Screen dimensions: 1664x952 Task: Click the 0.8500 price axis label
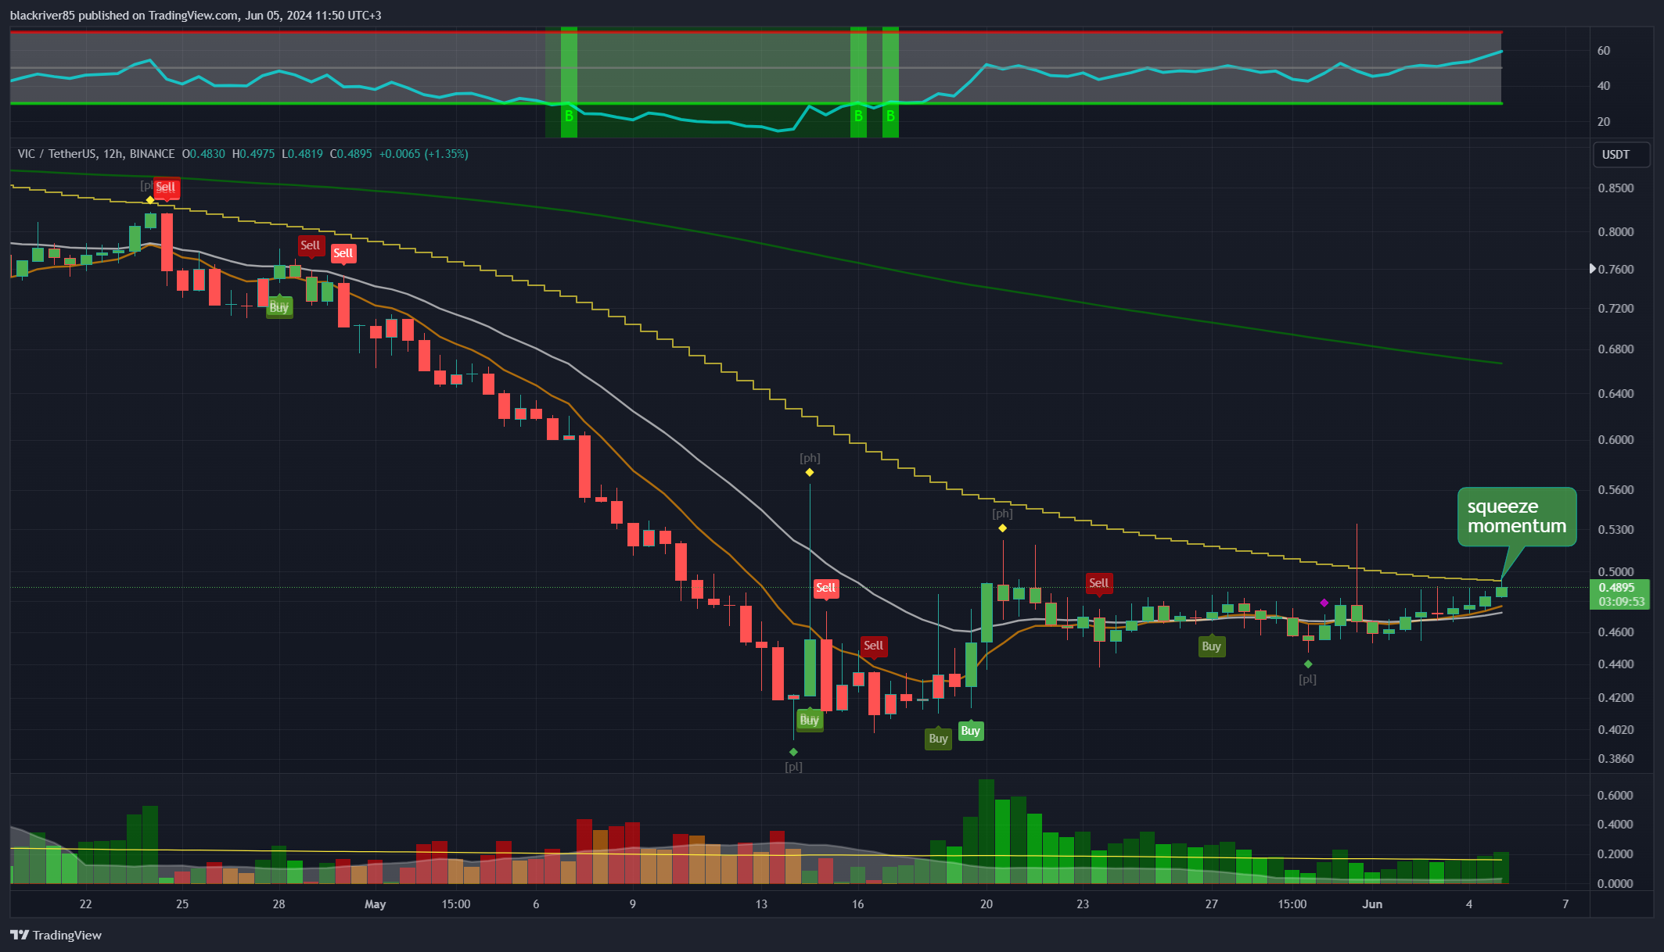[x=1615, y=188]
